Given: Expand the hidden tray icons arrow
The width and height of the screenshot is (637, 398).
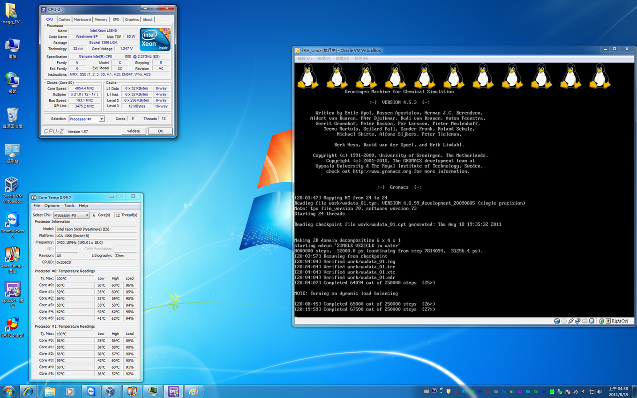Looking at the screenshot, I should point(441,392).
